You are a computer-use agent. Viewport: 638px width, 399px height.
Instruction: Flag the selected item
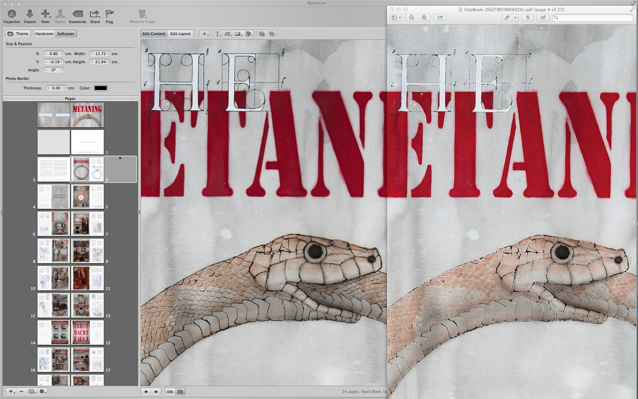(x=109, y=16)
